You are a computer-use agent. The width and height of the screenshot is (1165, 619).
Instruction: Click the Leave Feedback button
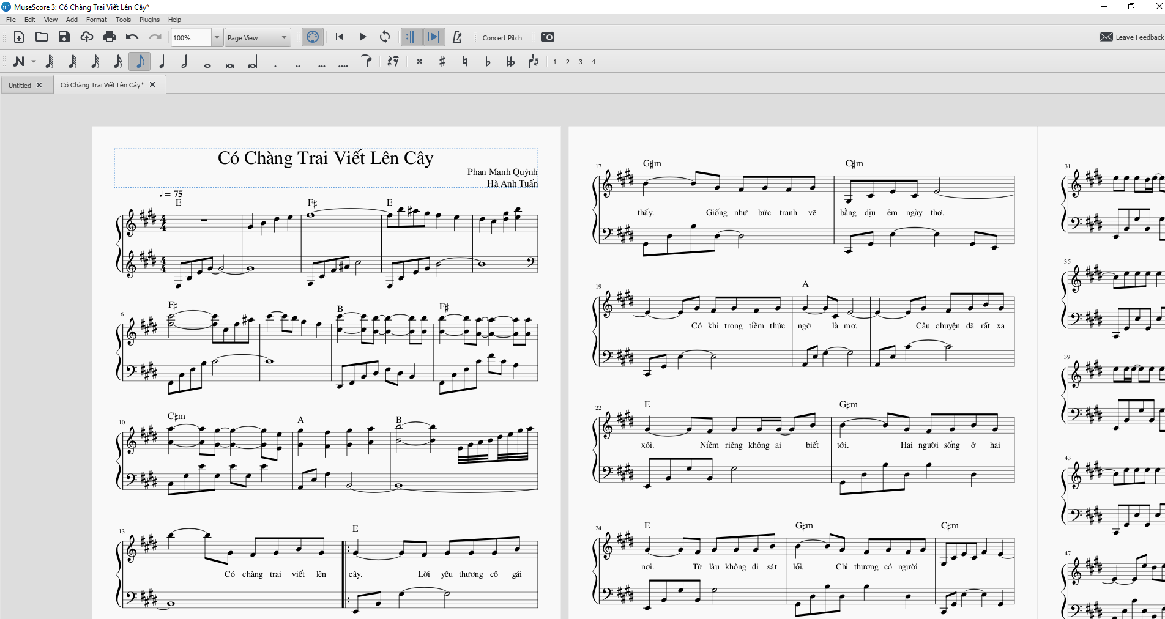click(x=1131, y=37)
